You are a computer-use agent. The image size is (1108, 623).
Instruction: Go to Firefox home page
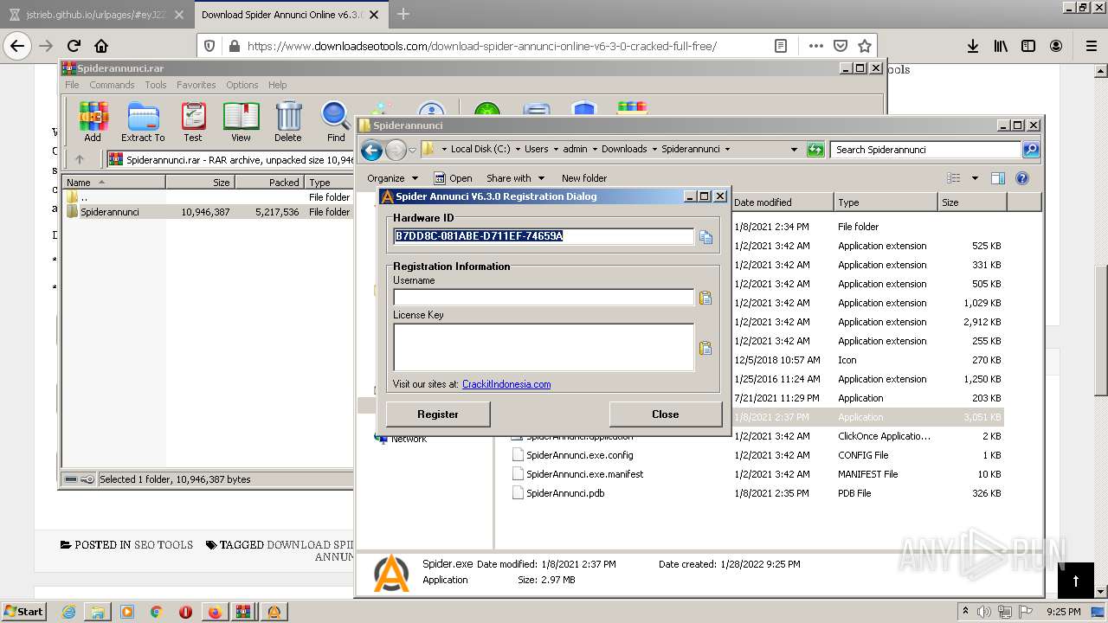pos(101,46)
